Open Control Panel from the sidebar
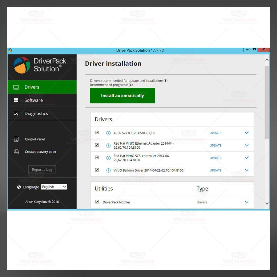 click(x=34, y=139)
